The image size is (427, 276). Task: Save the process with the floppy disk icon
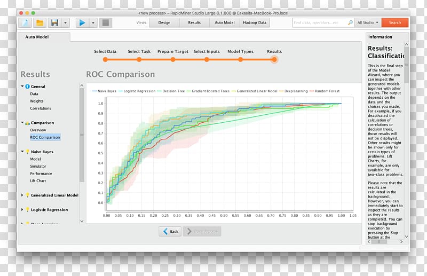click(x=54, y=22)
